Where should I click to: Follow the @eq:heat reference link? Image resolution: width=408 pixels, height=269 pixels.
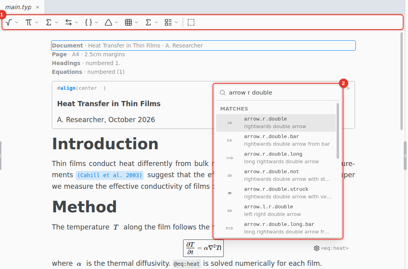click(x=187, y=264)
